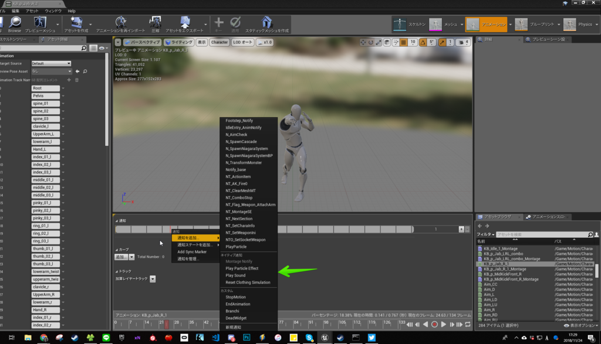Switch to ブループリント blueprint mode
This screenshot has width=601, height=344.
(535, 24)
